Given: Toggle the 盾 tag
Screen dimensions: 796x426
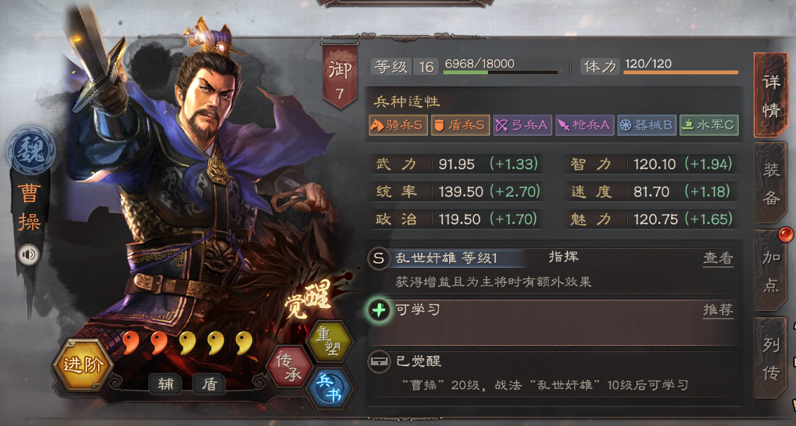Looking at the screenshot, I should coord(209,384).
